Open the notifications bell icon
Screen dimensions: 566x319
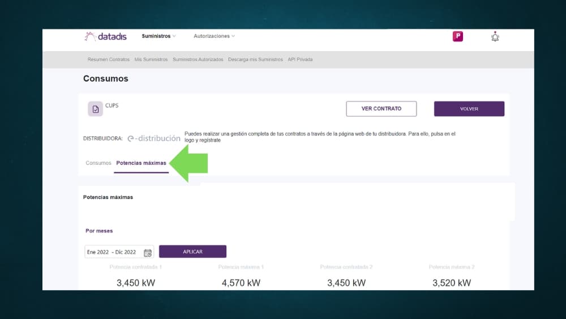[495, 37]
